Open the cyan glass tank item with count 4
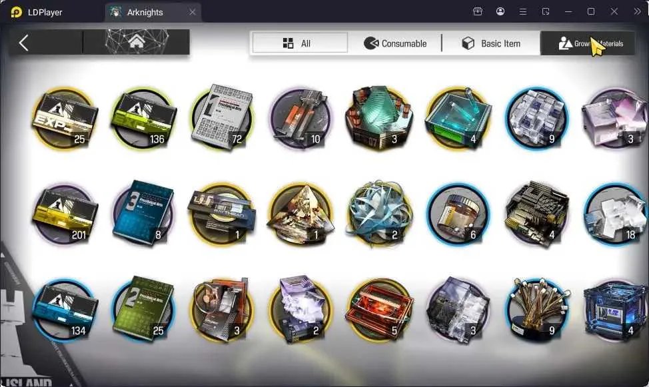This screenshot has height=387, width=649. click(x=458, y=119)
